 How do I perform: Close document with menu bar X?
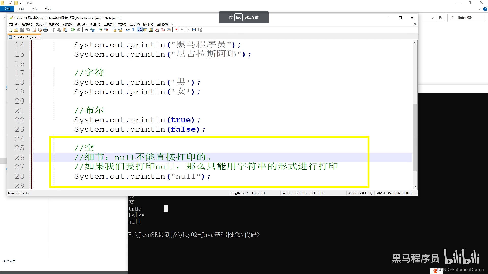415,24
